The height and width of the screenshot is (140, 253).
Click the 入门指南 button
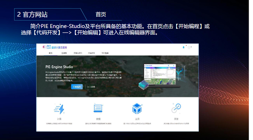click(91, 87)
